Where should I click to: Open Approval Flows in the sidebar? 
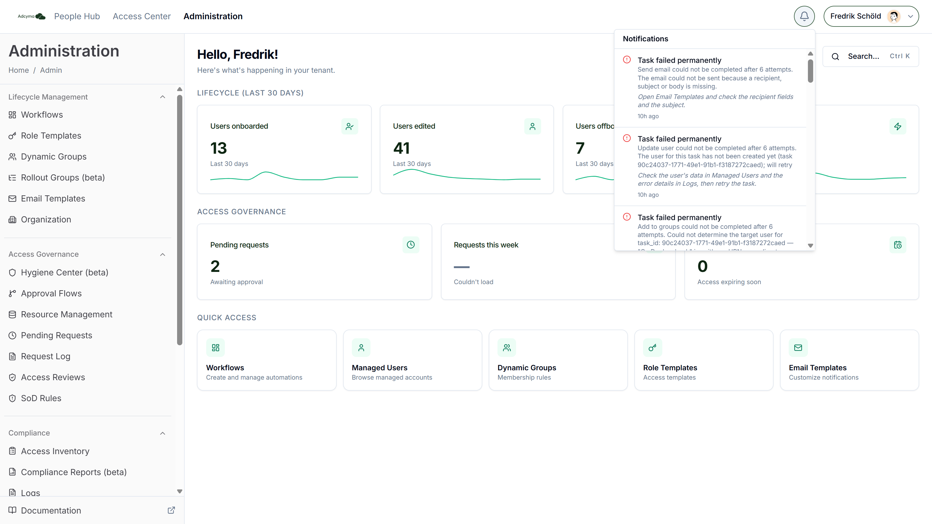tap(88, 293)
